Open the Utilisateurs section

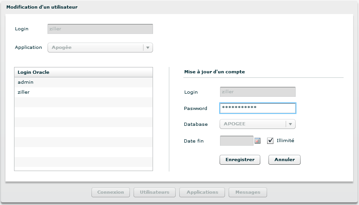[x=154, y=192]
